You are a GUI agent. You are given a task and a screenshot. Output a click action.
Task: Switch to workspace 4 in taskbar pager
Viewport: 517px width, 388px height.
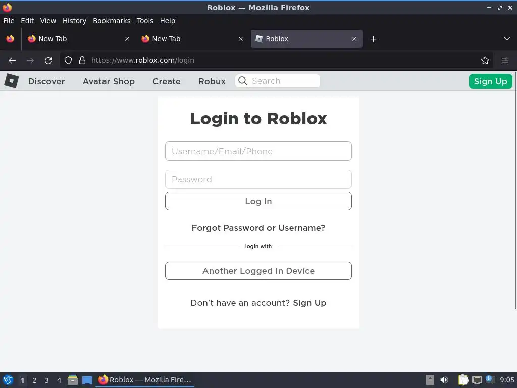59,380
